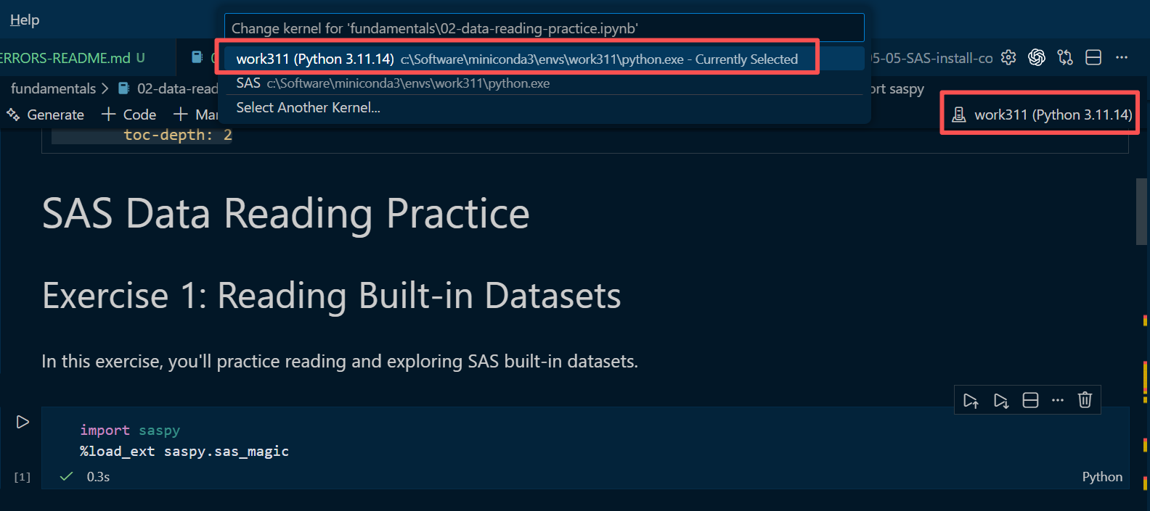Viewport: 1150px width, 511px height.
Task: Open work311 kernel picker in notebook toolbar
Action: point(1042,115)
